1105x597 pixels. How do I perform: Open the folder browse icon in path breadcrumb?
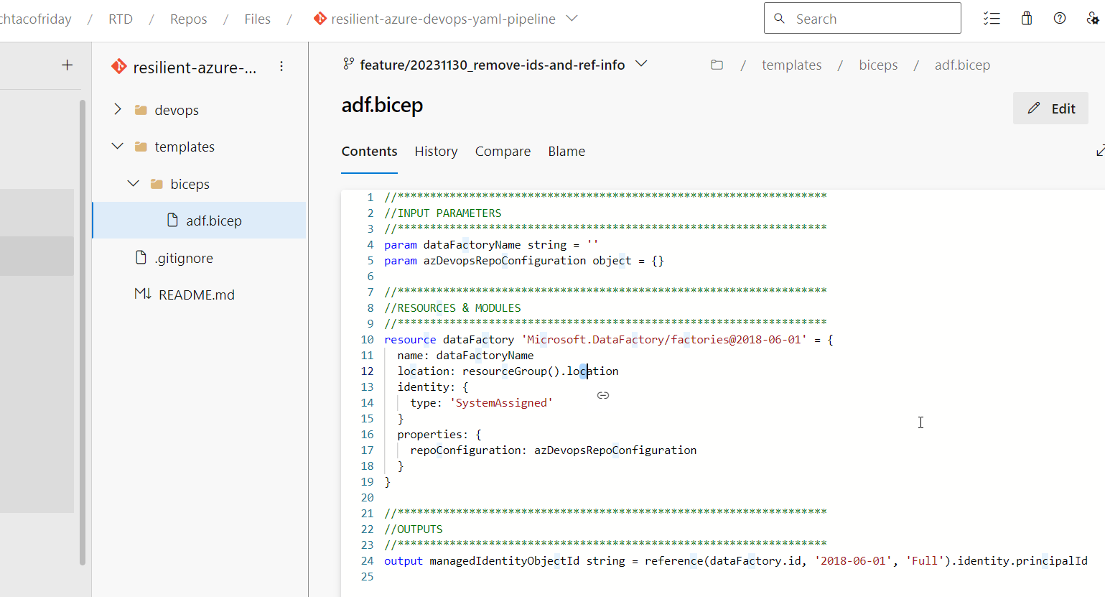click(717, 64)
